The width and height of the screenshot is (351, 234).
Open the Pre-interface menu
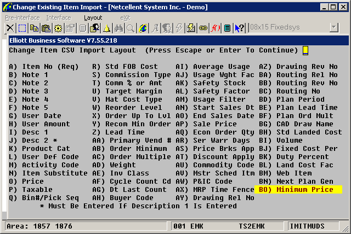(22, 17)
